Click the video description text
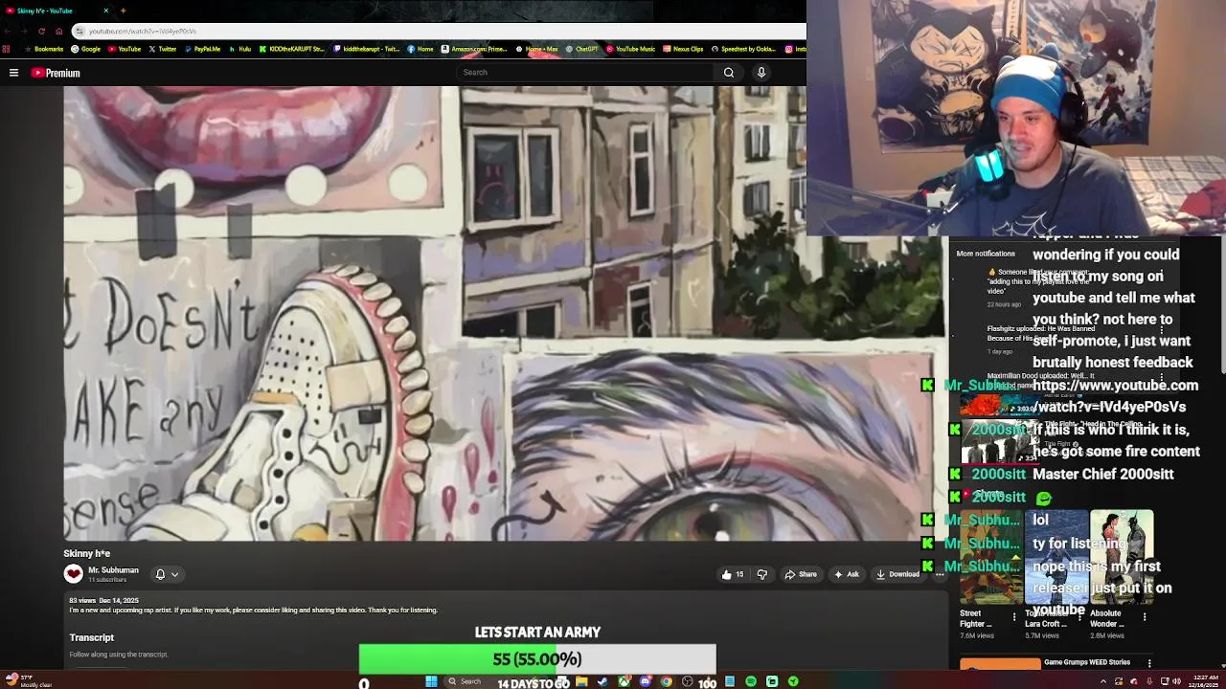Viewport: 1226px width, 689px height. (x=253, y=611)
